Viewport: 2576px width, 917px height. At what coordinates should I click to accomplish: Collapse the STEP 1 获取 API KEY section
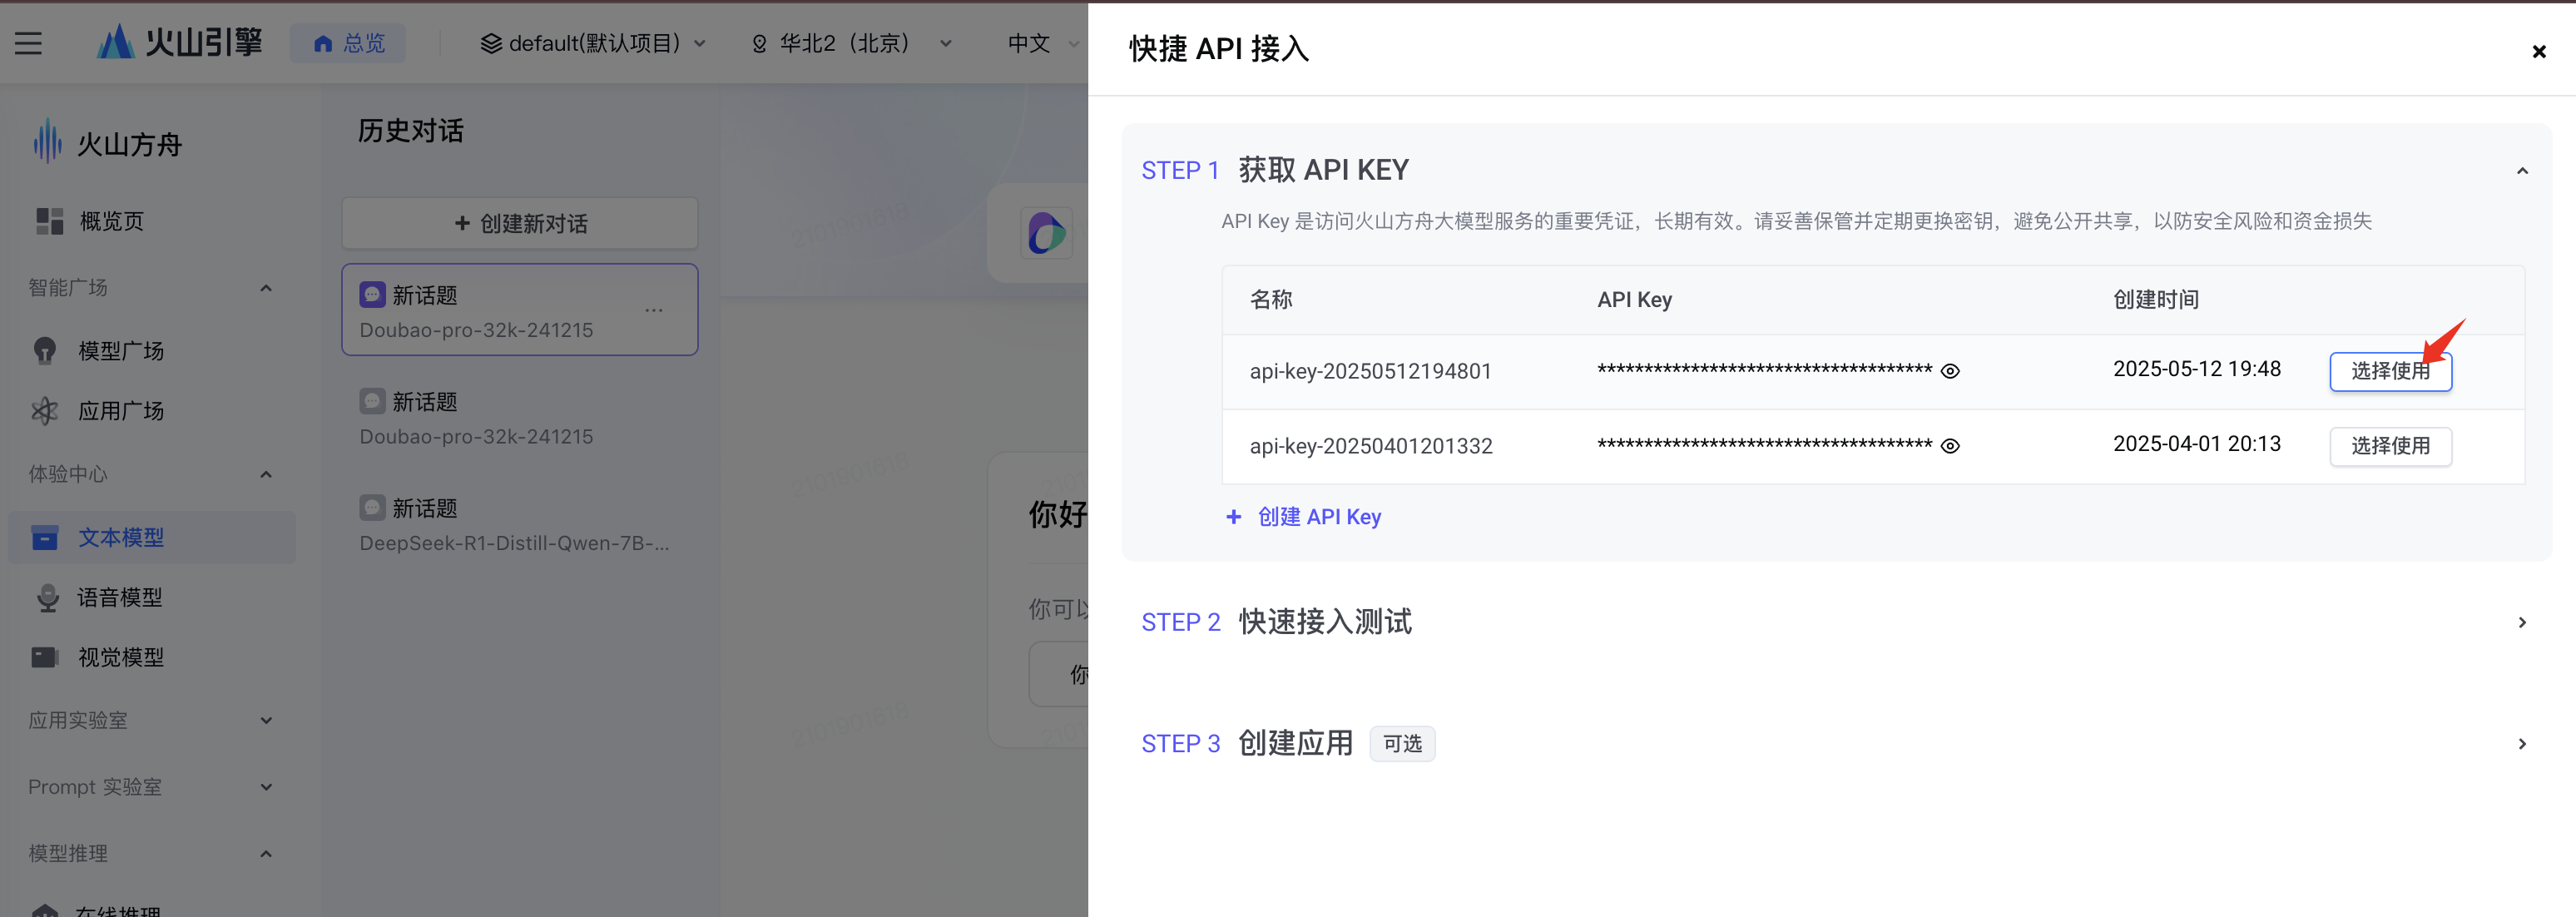tap(2521, 171)
